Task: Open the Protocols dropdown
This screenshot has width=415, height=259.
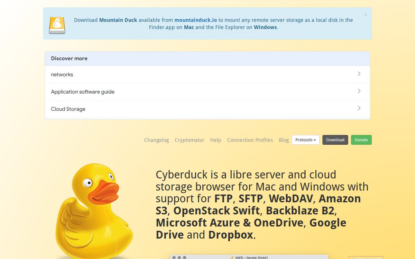Action: pyautogui.click(x=306, y=140)
